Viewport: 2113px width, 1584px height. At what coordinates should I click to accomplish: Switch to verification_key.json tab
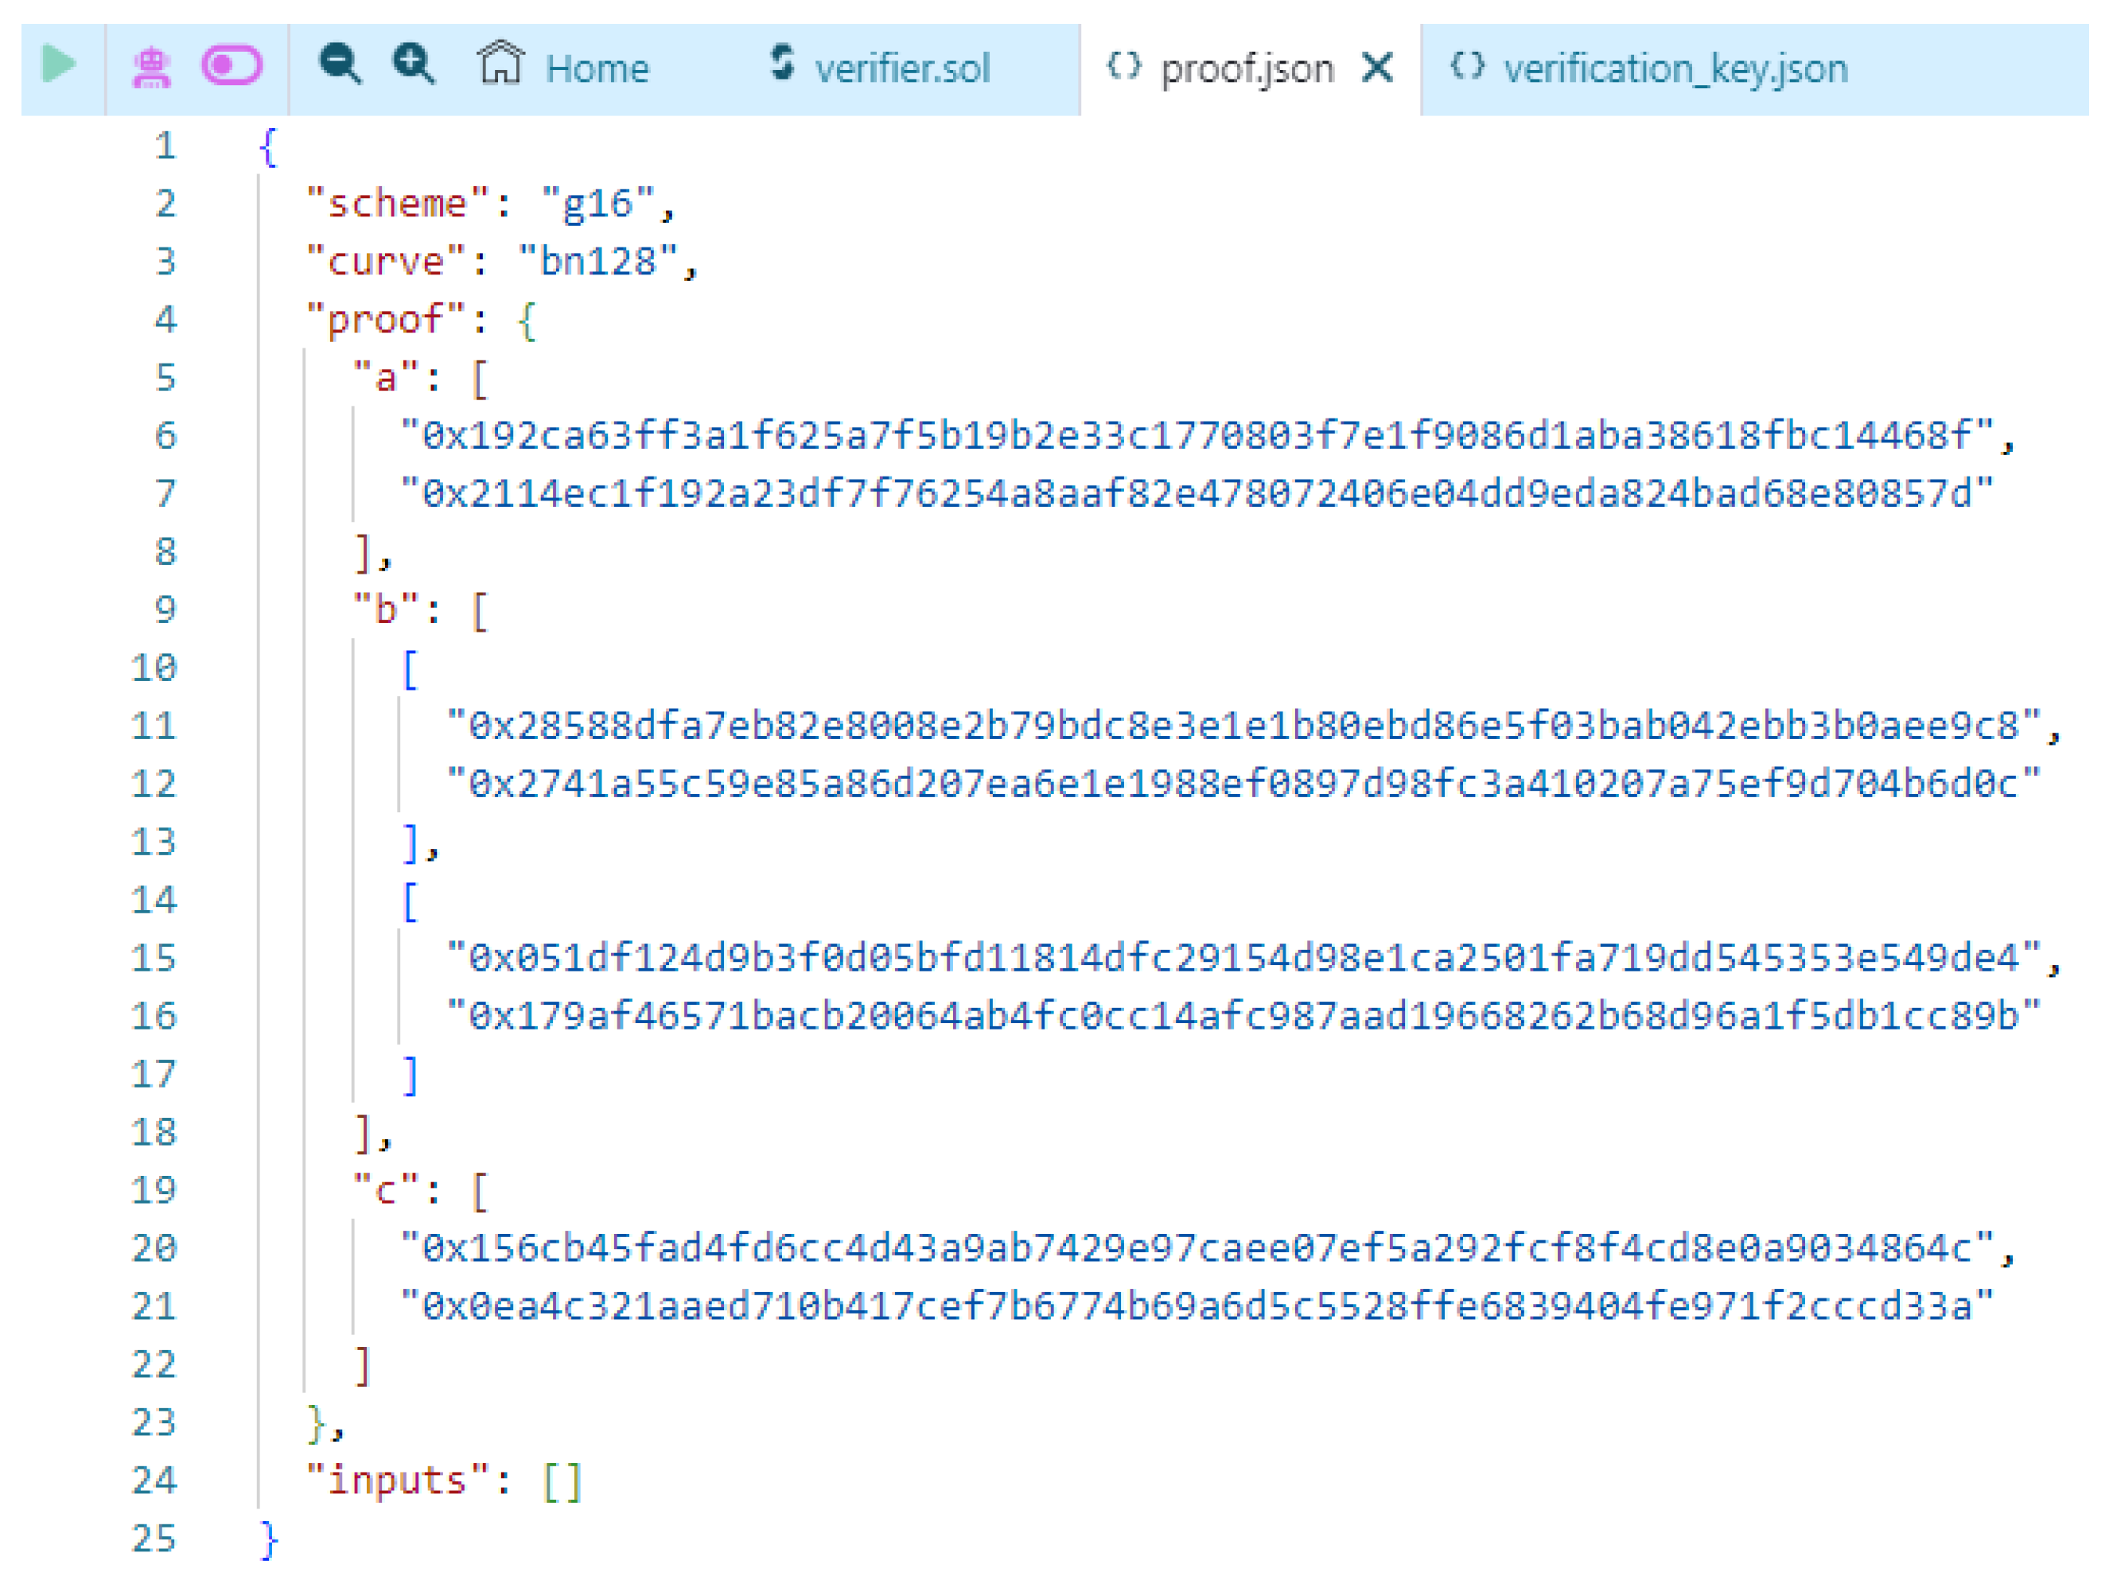pos(1675,68)
